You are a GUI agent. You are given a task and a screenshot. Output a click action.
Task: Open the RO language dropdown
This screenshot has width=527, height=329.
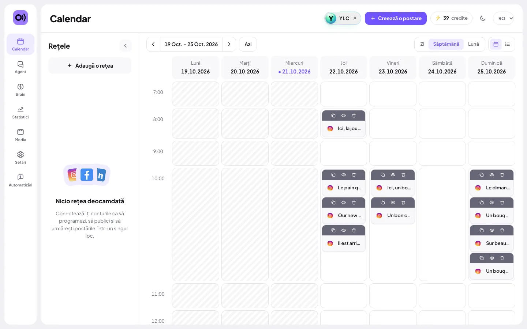(504, 18)
